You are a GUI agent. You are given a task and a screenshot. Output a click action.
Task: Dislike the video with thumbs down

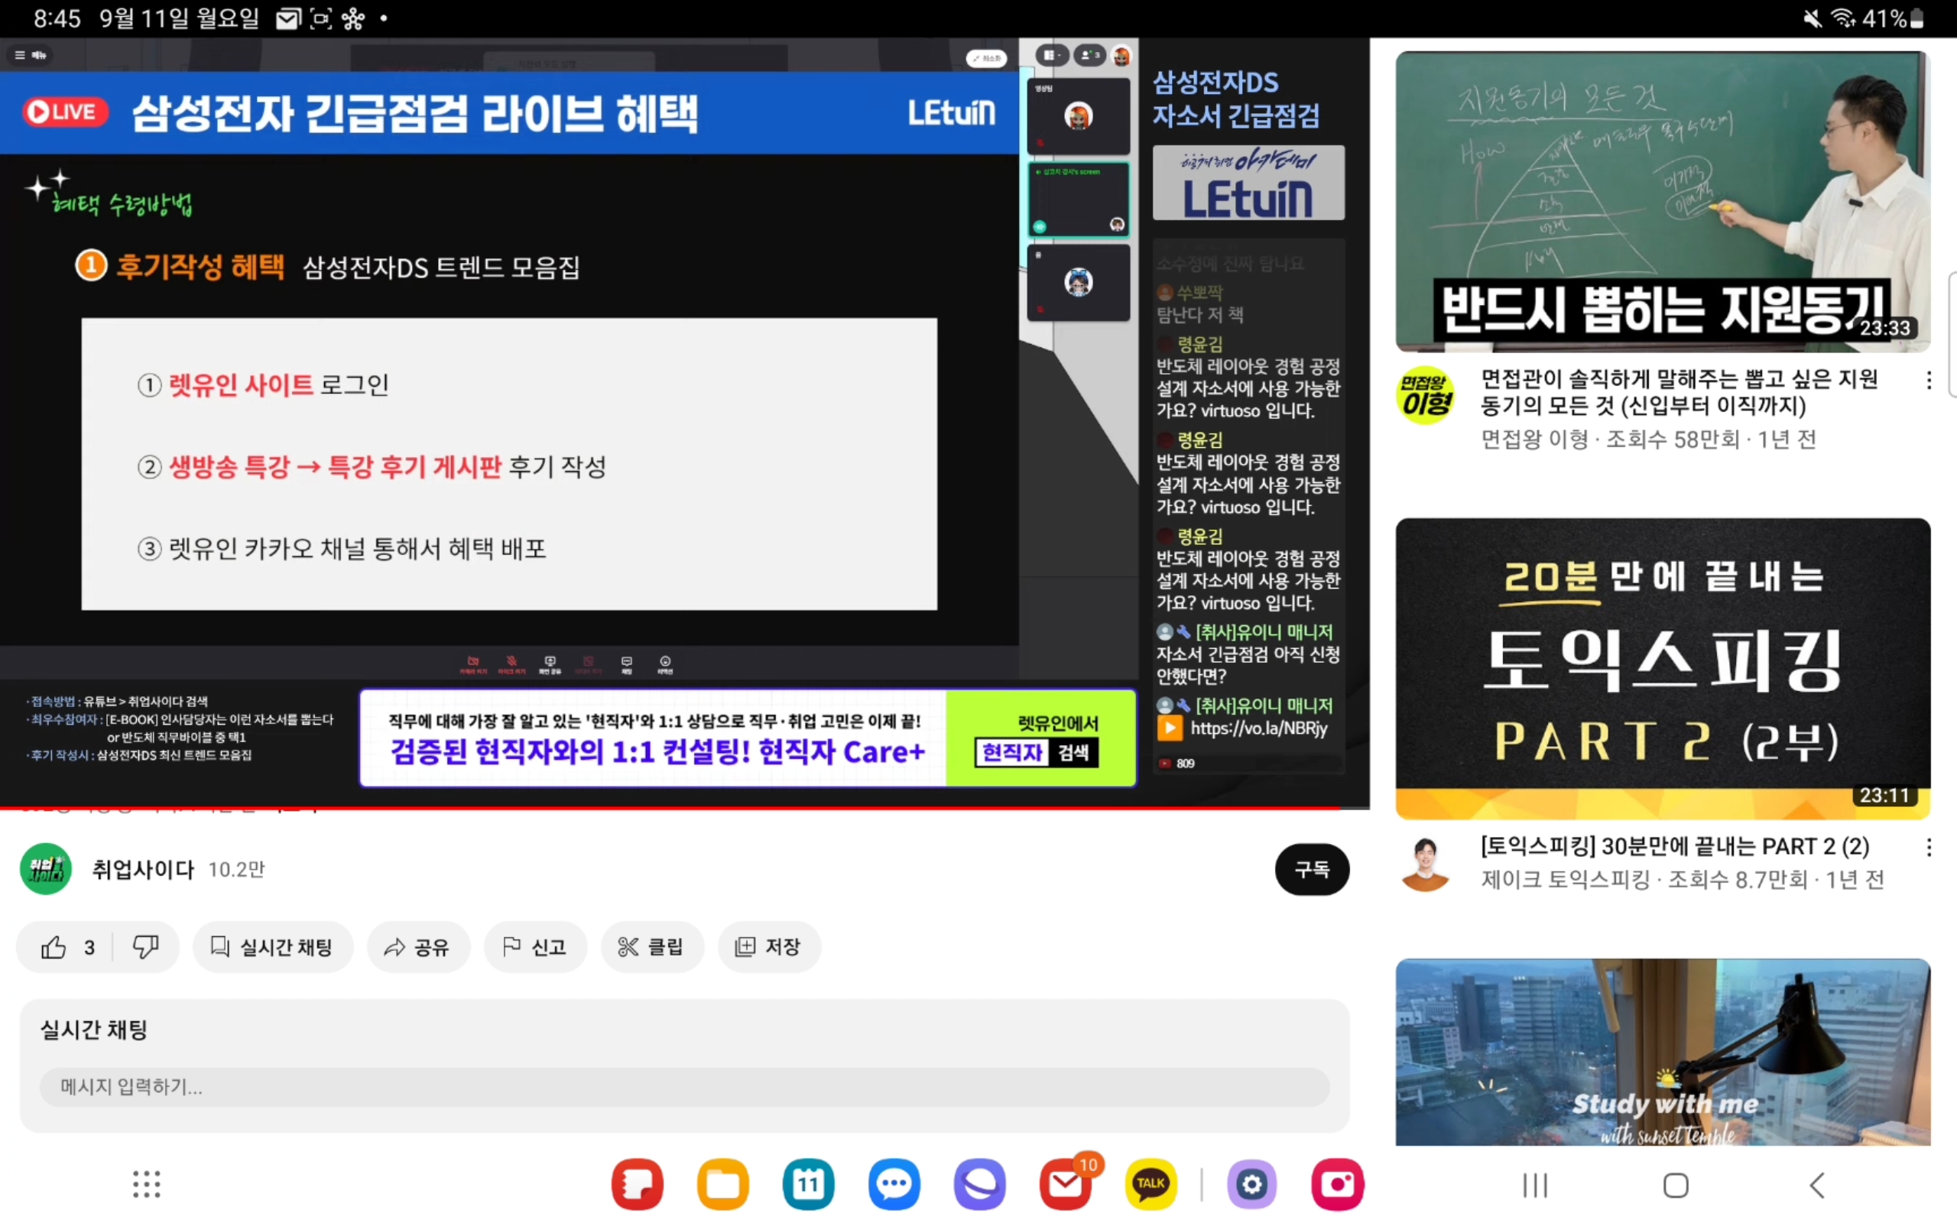pos(145,947)
